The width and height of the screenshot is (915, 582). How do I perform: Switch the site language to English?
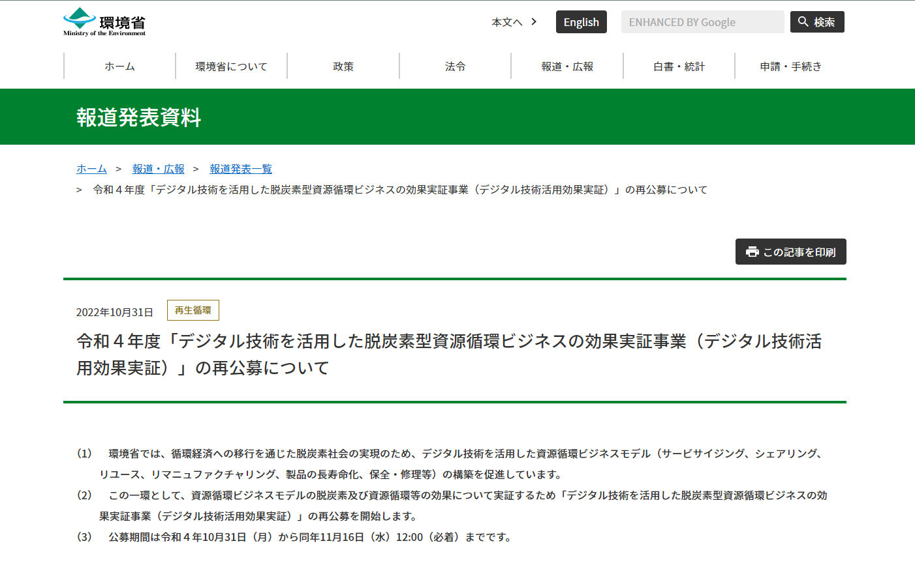click(581, 22)
